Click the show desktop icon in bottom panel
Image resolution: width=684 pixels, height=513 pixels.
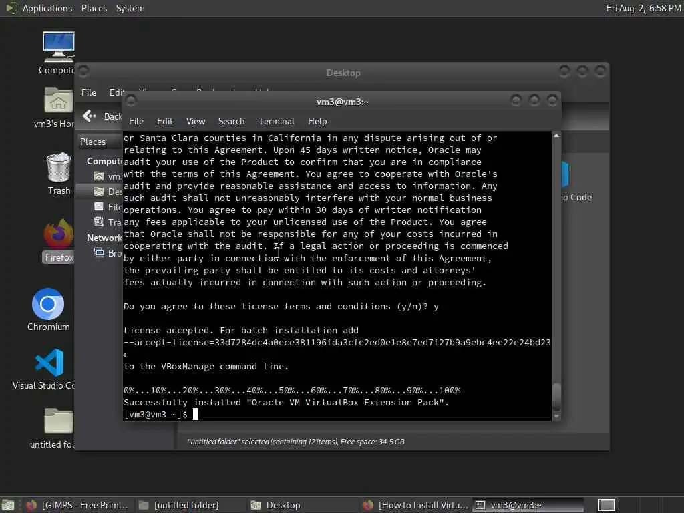pos(8,505)
